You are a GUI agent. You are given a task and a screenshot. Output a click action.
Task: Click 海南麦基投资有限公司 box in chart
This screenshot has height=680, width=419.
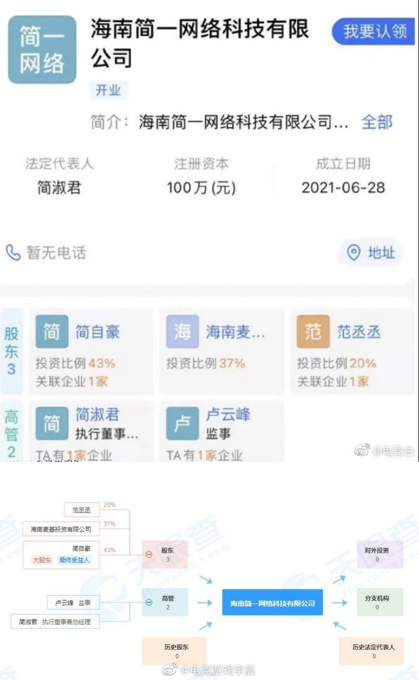click(x=61, y=529)
